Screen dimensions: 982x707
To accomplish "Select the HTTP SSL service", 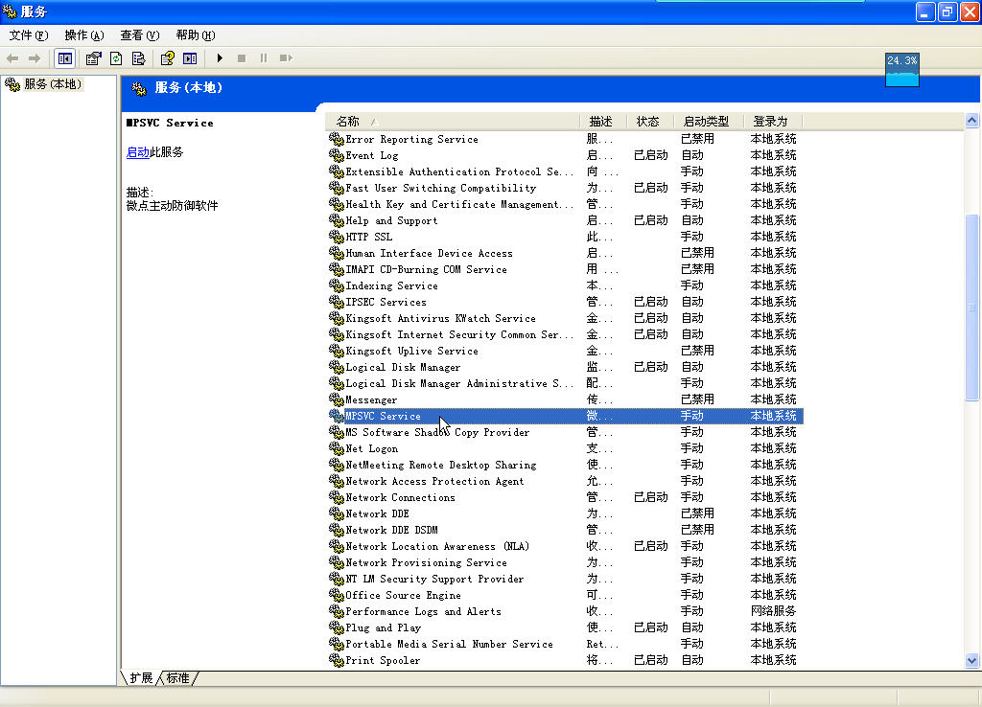I will pos(564,237).
